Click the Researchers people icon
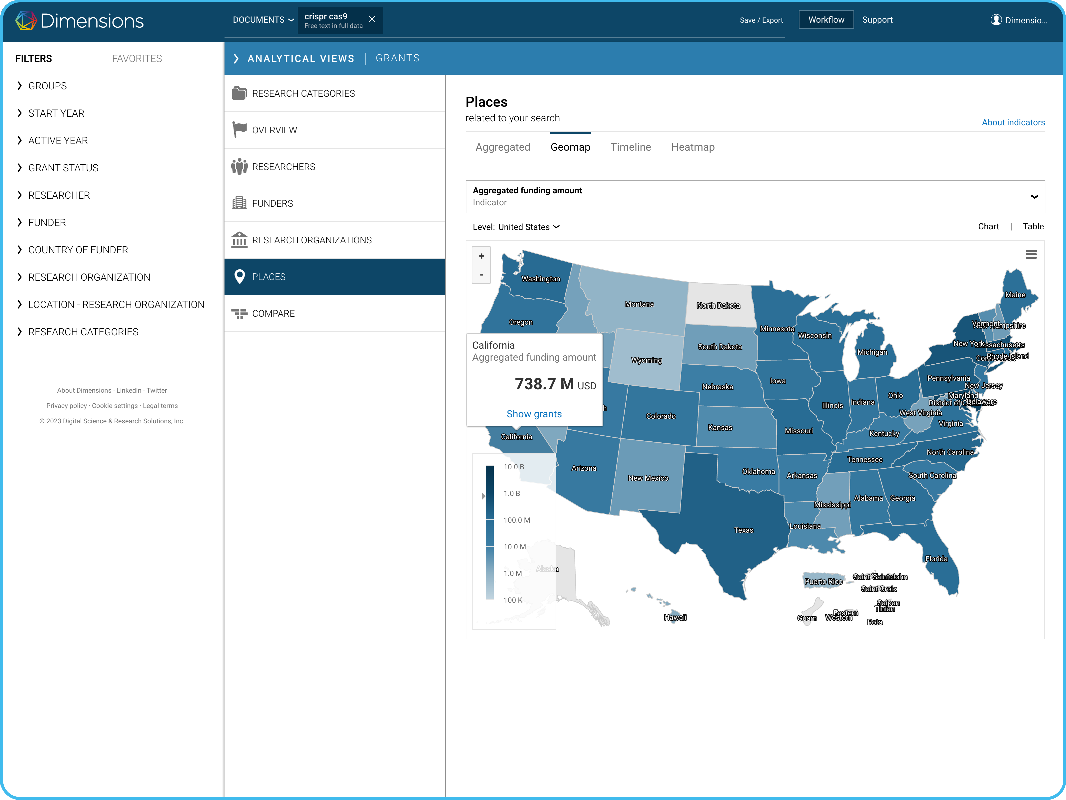1066x800 pixels. coord(239,166)
